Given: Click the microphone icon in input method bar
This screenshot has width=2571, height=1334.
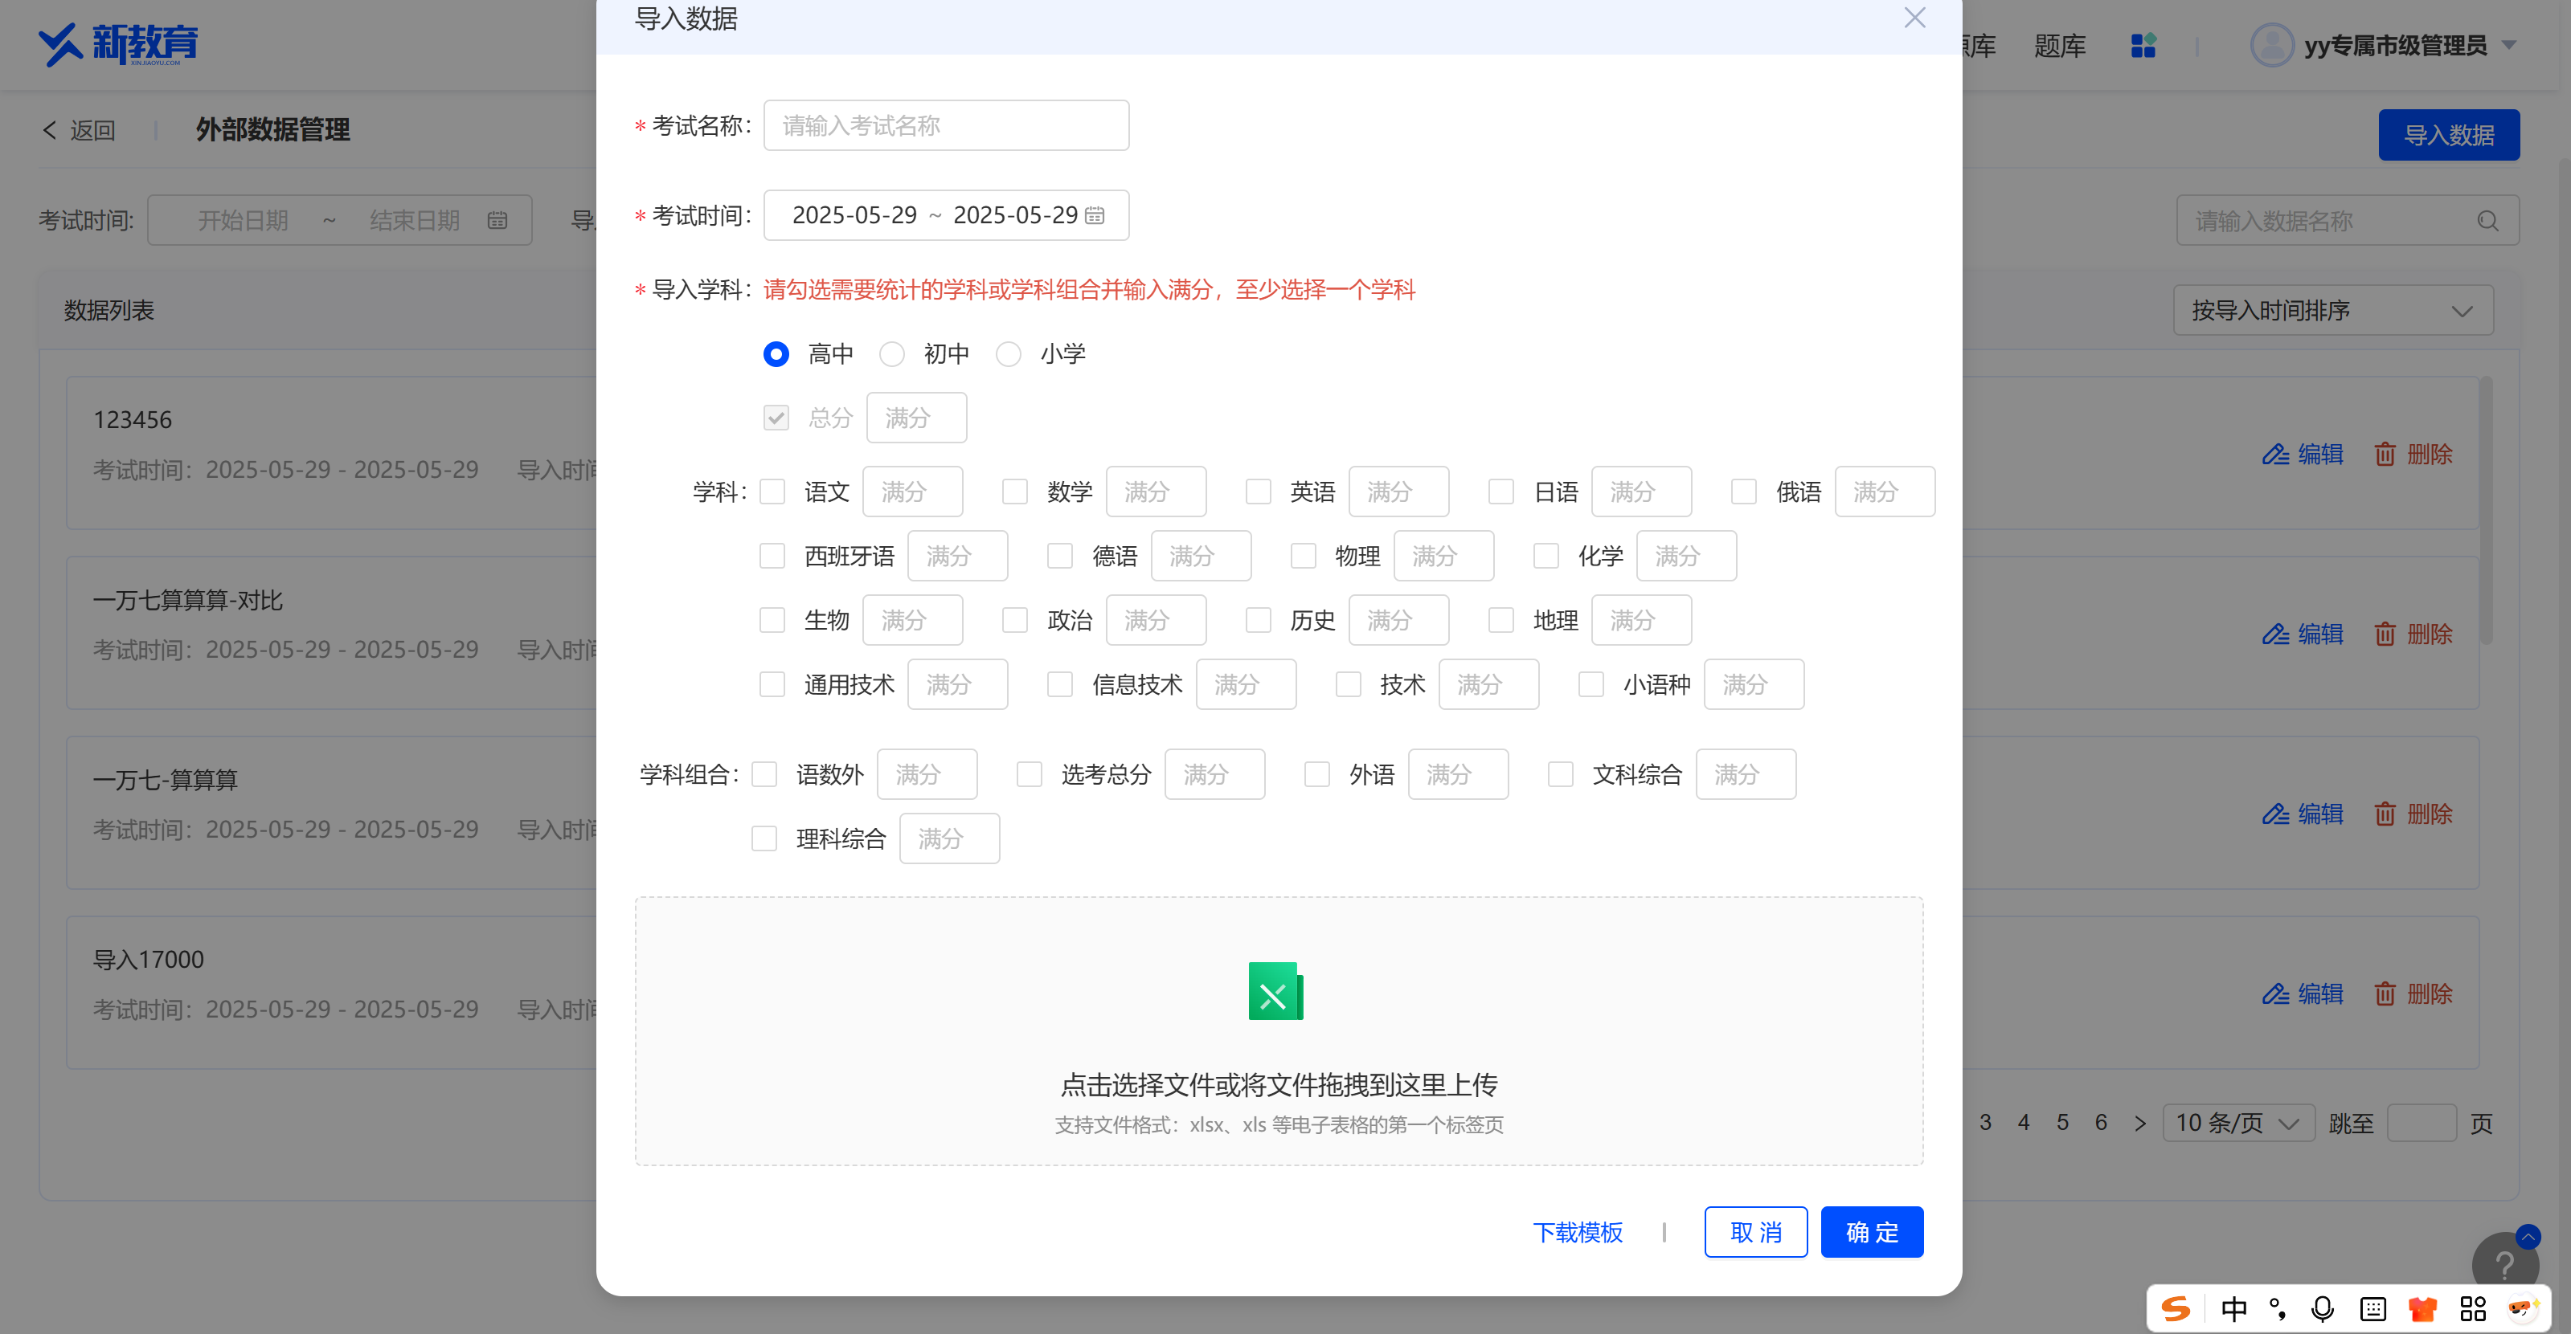Looking at the screenshot, I should (x=2323, y=1309).
